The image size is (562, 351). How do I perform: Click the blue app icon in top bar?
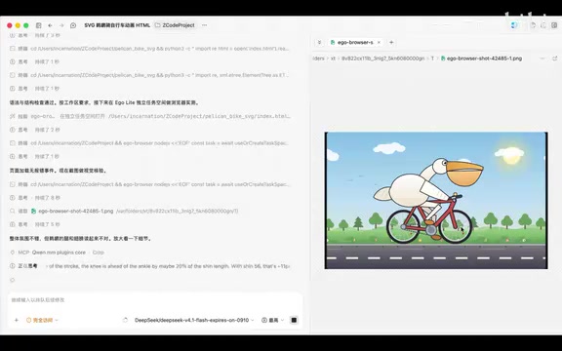click(514, 25)
